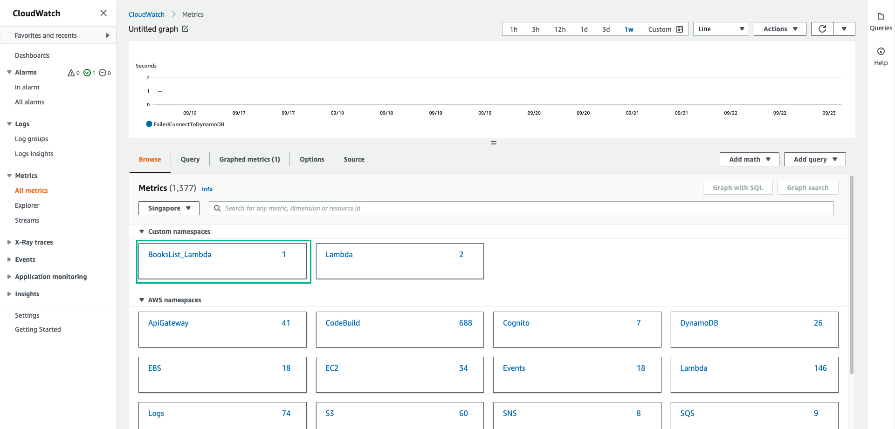Close the CloudWatch navigation panel

(x=103, y=13)
